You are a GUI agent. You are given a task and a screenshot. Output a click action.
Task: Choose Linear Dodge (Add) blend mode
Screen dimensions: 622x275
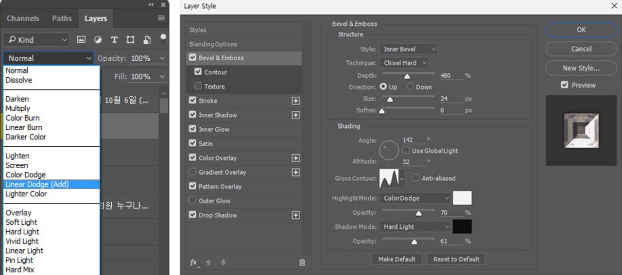click(37, 184)
